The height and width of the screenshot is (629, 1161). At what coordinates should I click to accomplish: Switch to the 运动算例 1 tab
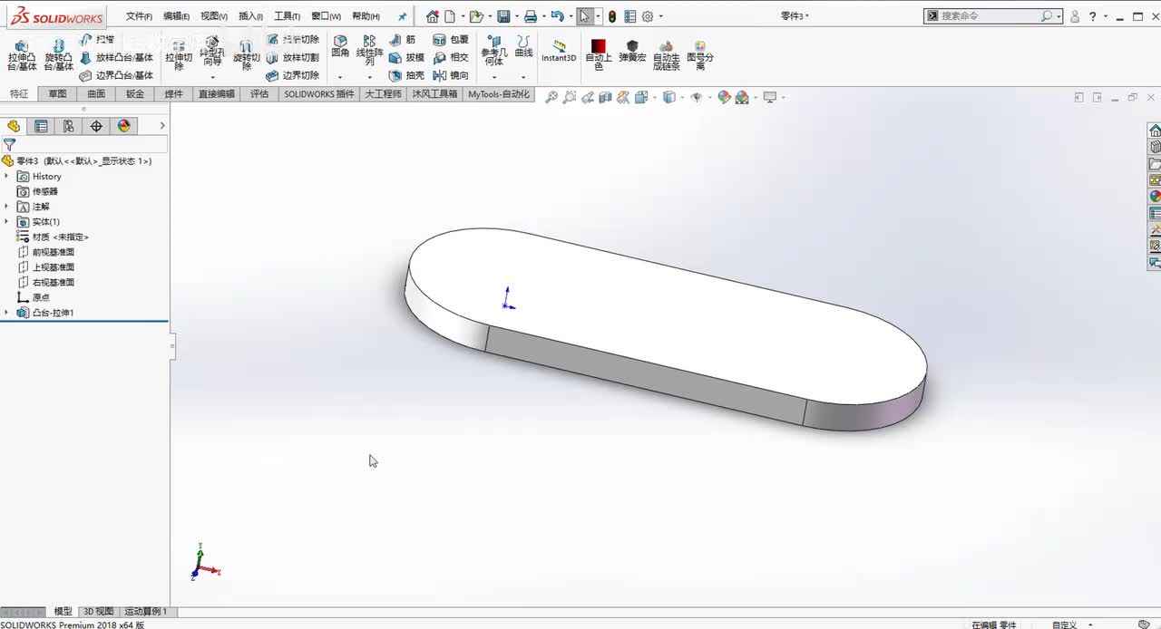(x=146, y=612)
